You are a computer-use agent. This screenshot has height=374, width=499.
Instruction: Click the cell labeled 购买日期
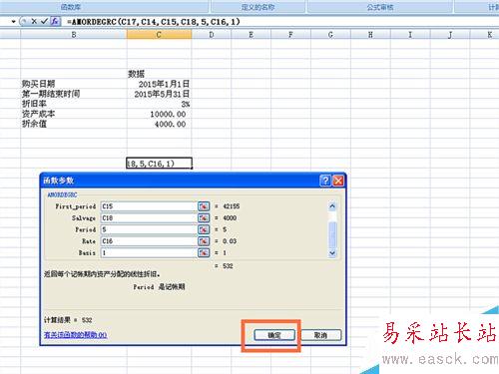click(74, 84)
